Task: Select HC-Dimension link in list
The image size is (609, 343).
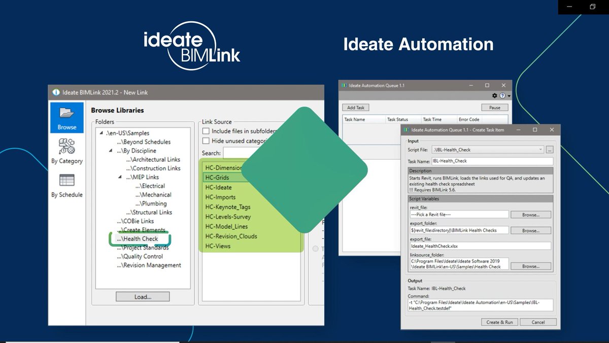Action: (x=224, y=167)
